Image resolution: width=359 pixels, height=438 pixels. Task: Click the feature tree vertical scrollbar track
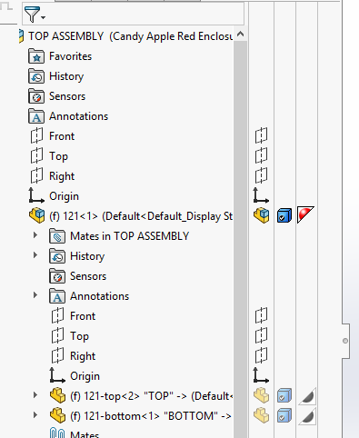tap(241, 239)
